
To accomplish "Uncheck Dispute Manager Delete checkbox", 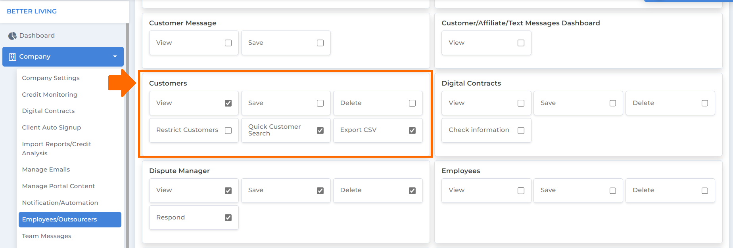I will 413,191.
